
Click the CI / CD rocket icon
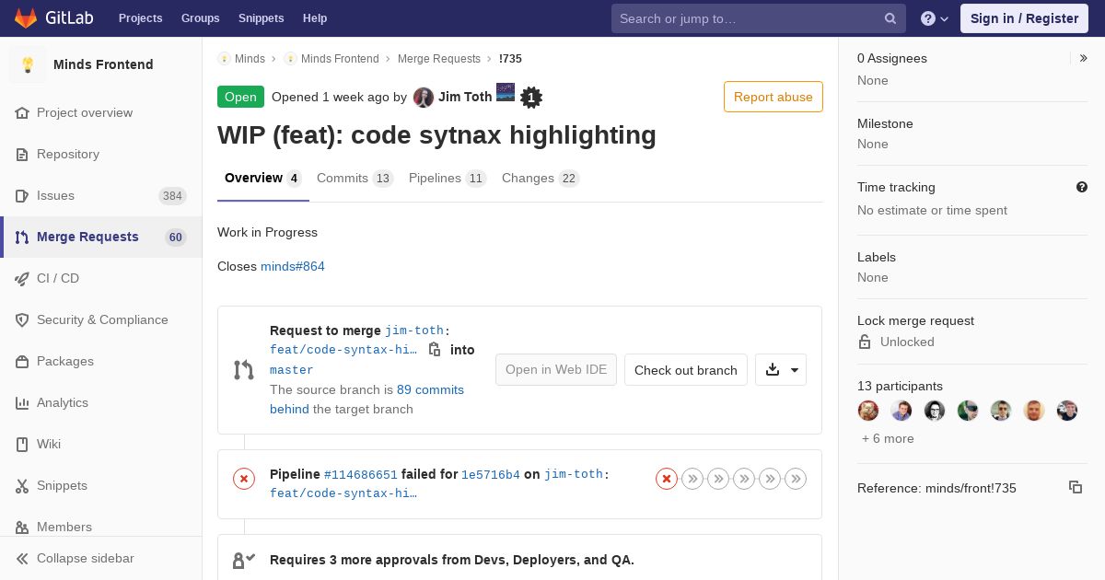(x=22, y=278)
